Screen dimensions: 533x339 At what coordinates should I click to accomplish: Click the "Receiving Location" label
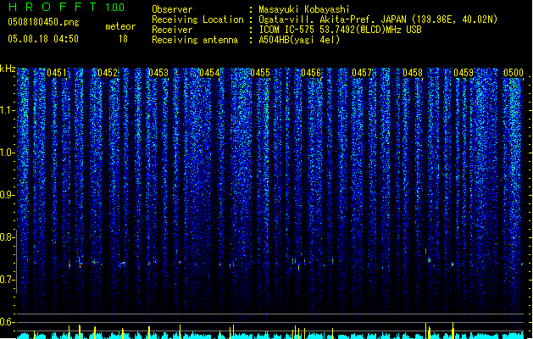[x=197, y=19]
